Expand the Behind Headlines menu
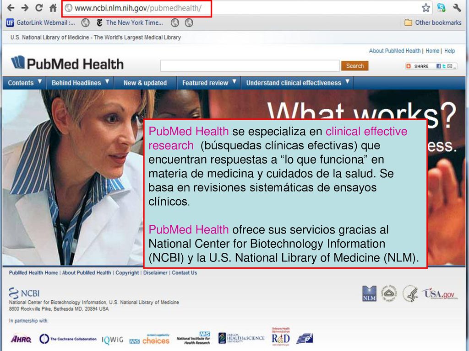Viewport: 469px width, 351px height. (80, 83)
